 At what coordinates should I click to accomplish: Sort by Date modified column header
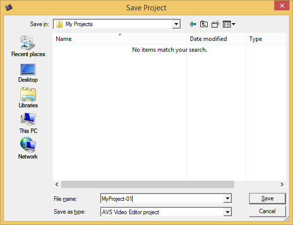(x=216, y=39)
